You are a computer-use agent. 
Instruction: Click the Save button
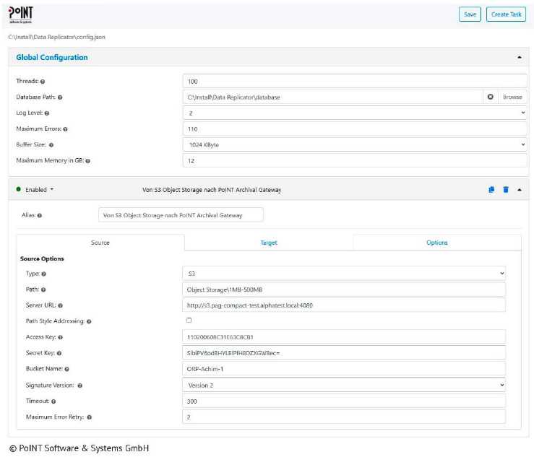(x=470, y=14)
